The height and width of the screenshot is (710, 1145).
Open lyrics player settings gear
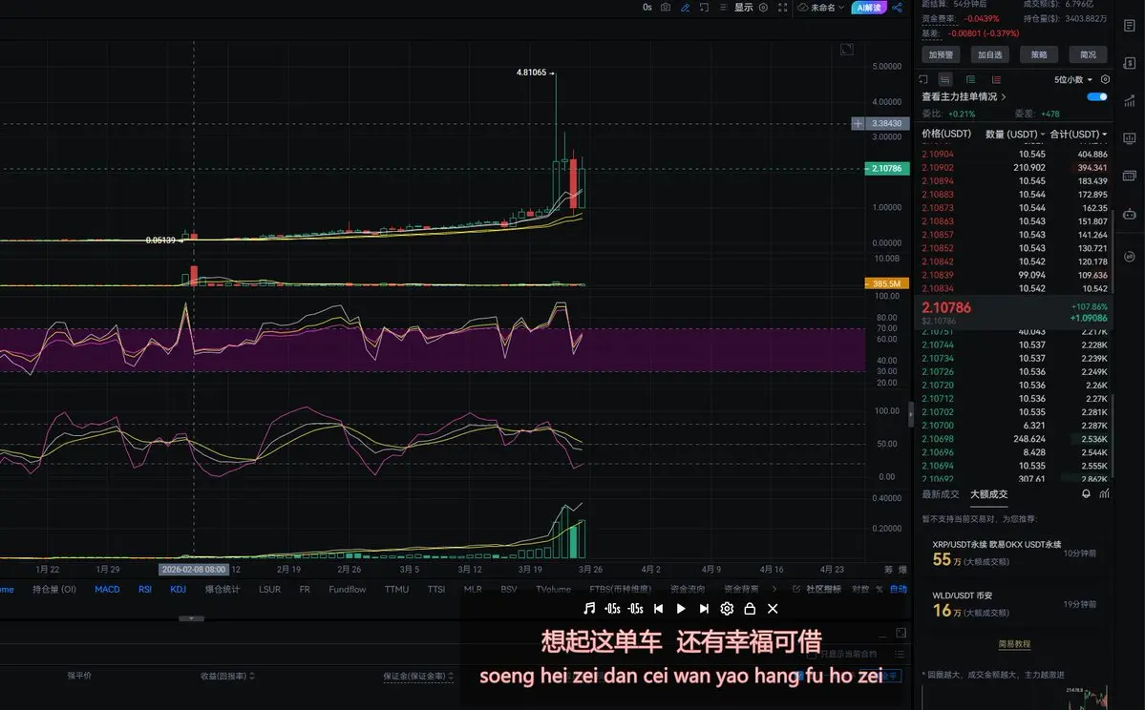(x=727, y=609)
